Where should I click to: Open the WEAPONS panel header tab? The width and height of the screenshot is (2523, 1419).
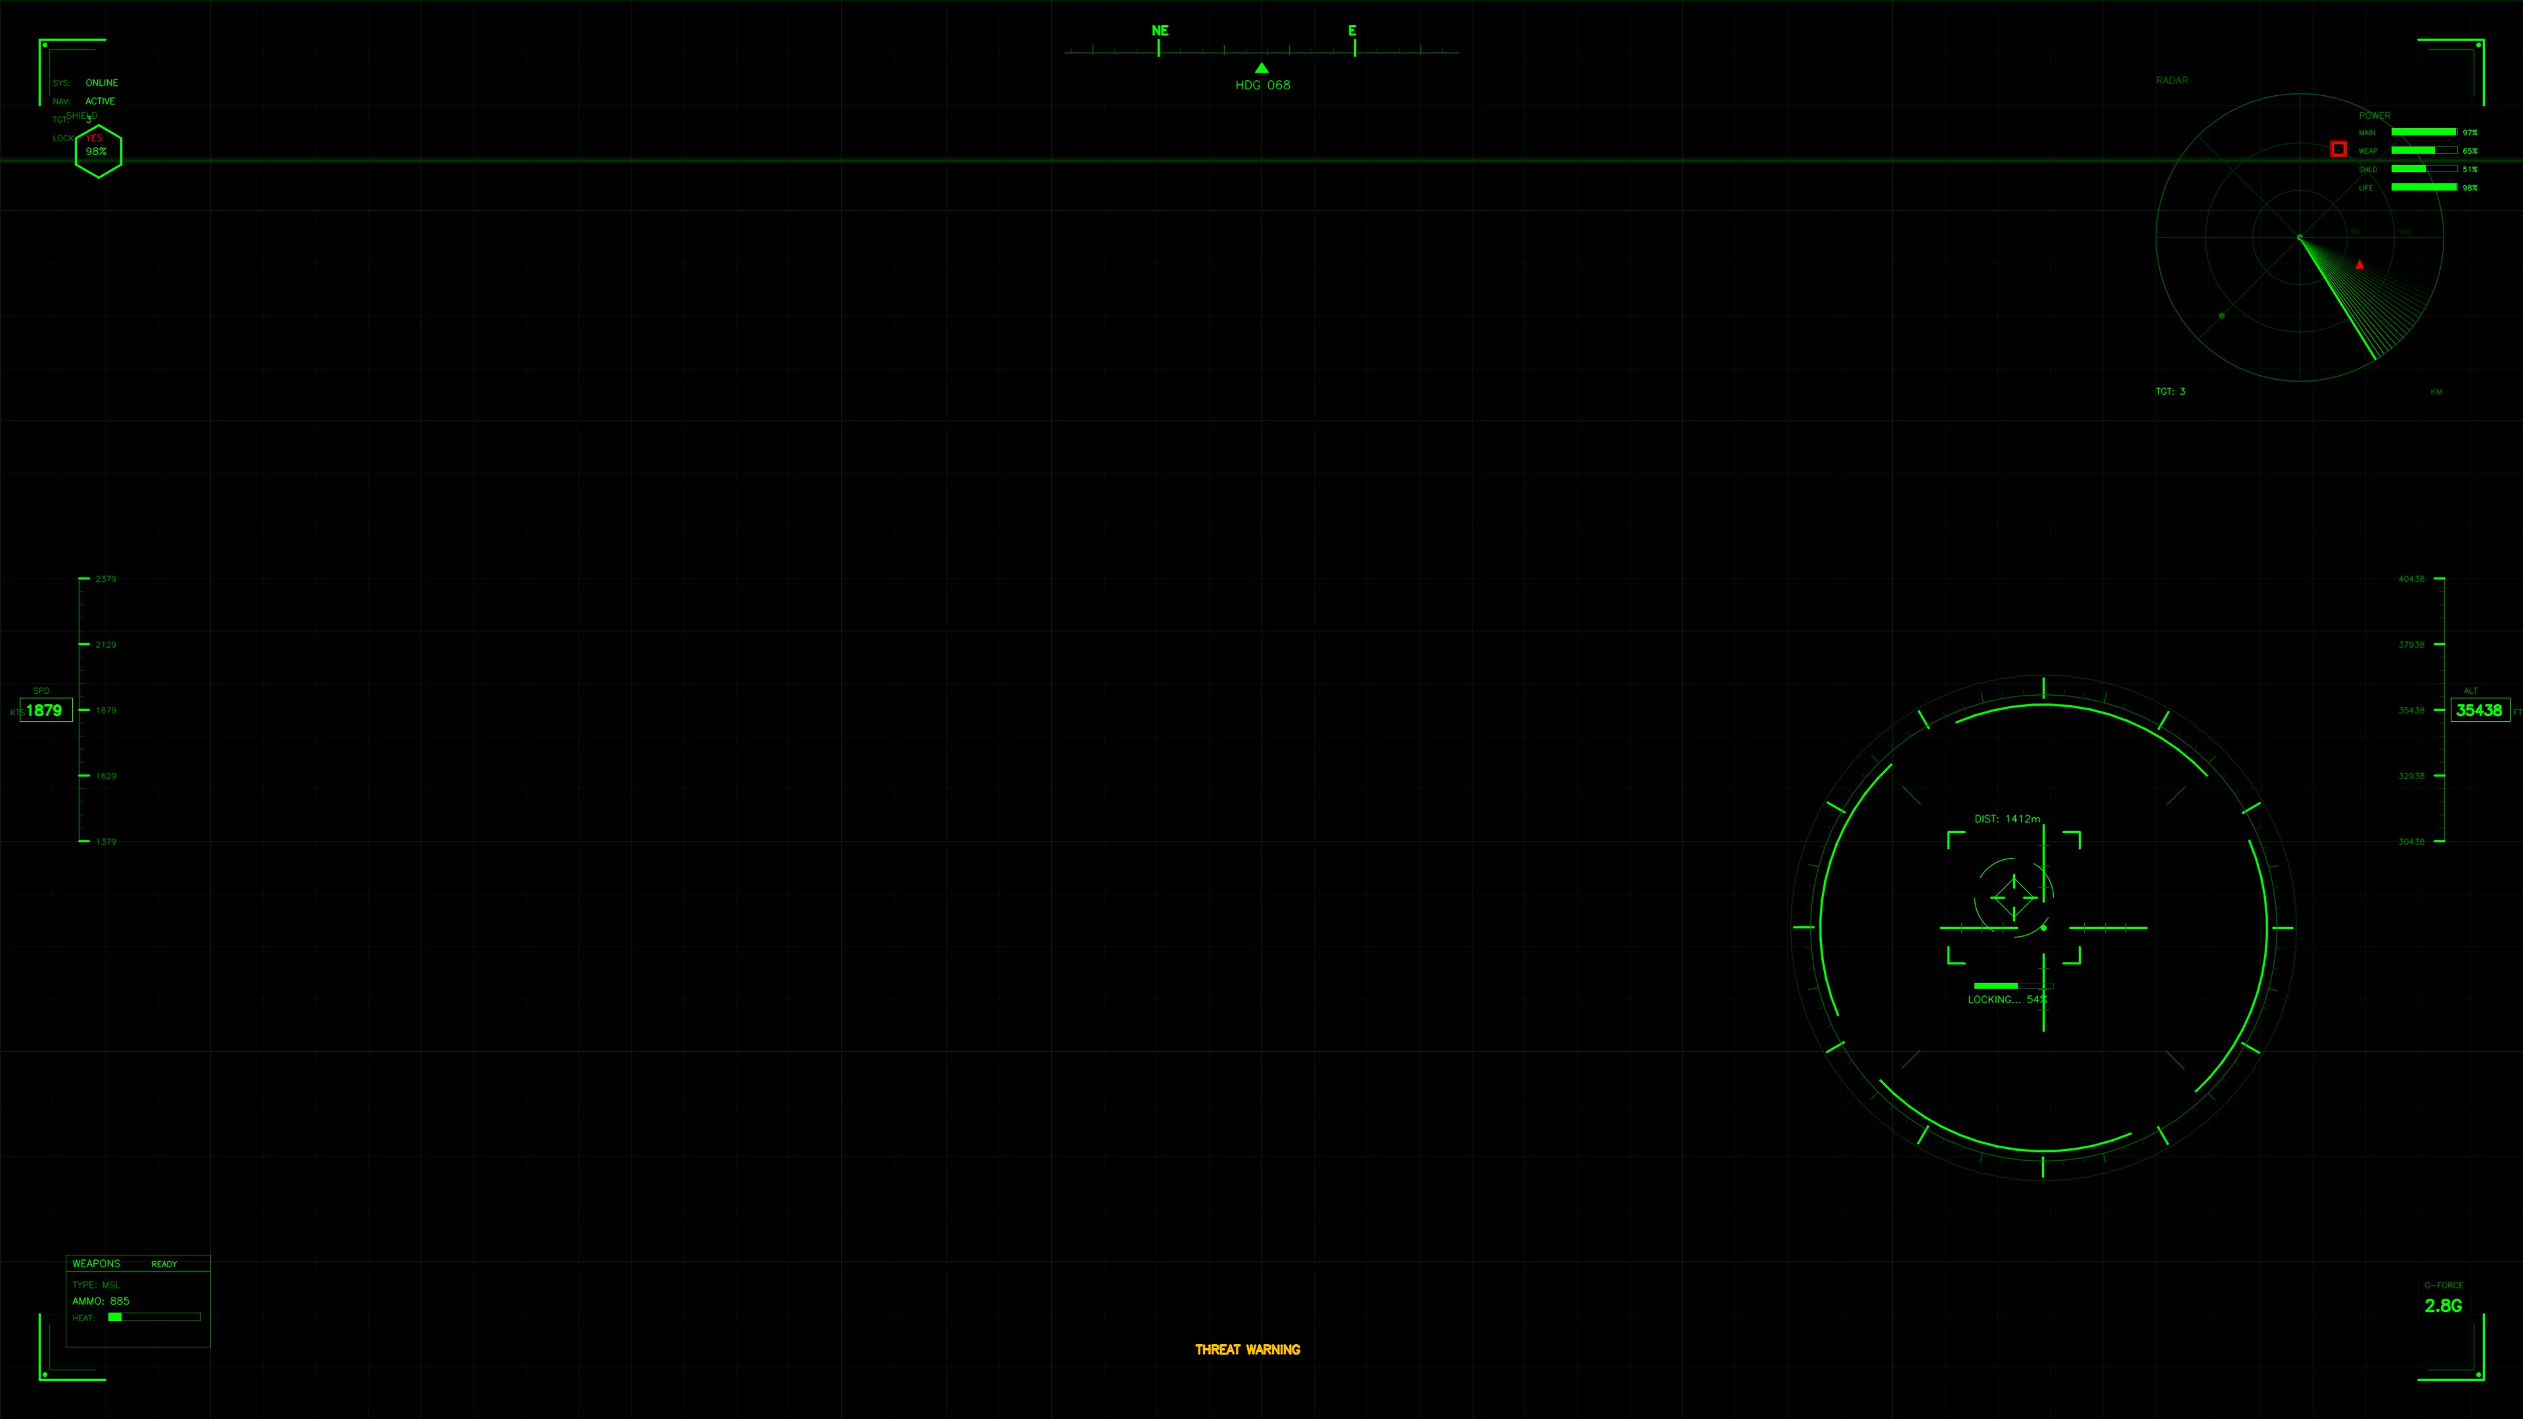coord(97,1263)
